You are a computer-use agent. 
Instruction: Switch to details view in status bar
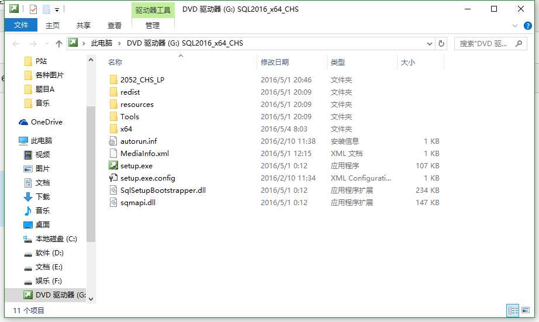[x=513, y=310]
